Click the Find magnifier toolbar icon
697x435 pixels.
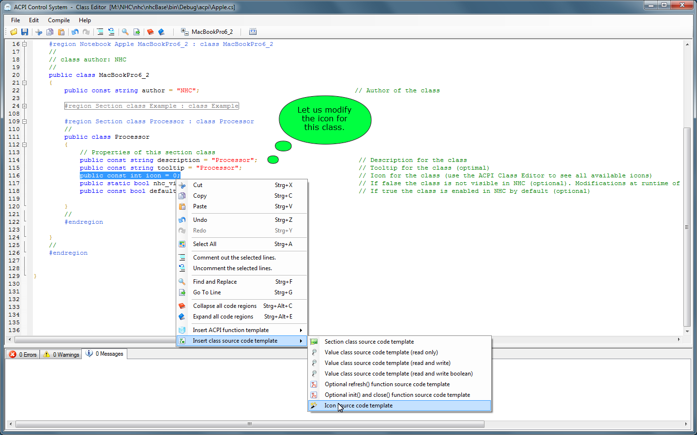tap(125, 32)
